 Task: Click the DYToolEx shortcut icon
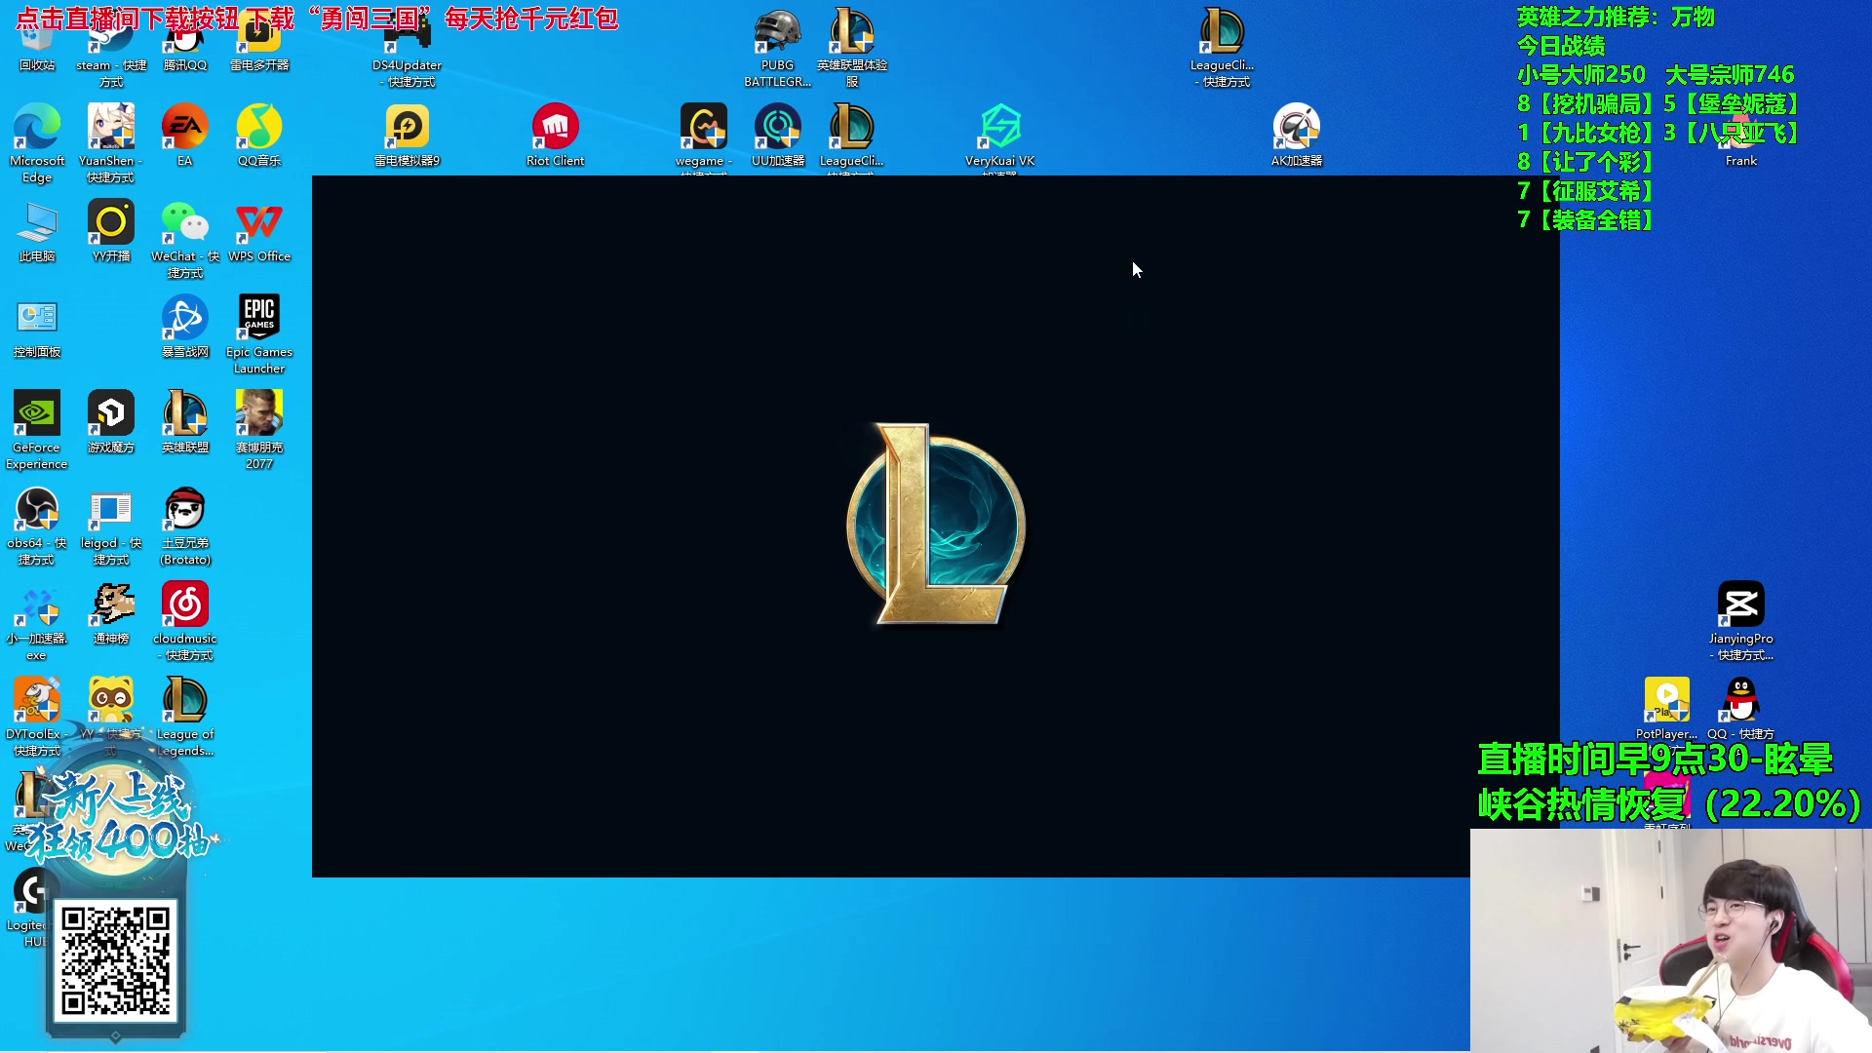coord(37,716)
